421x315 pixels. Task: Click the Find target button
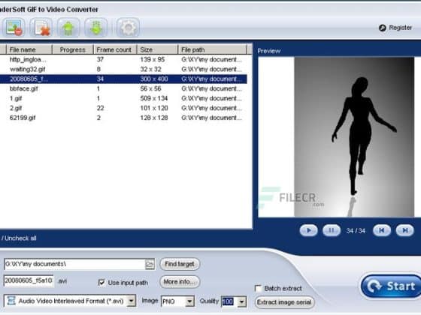[180, 264]
